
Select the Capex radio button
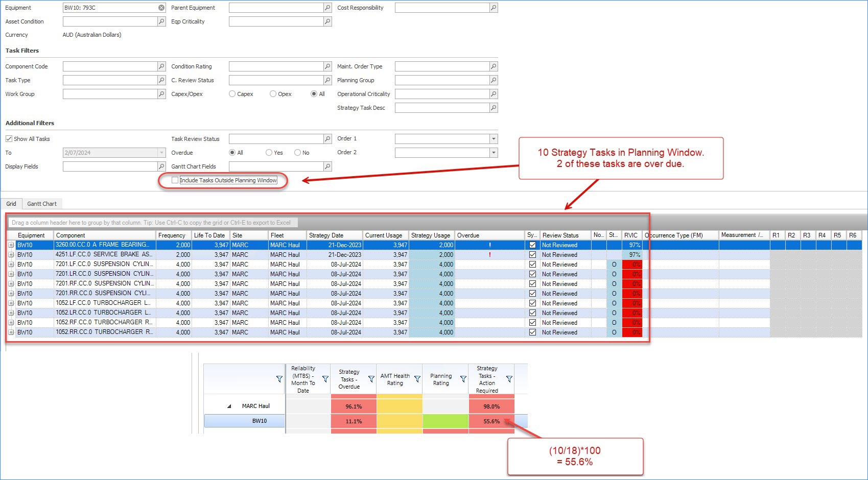coord(232,94)
